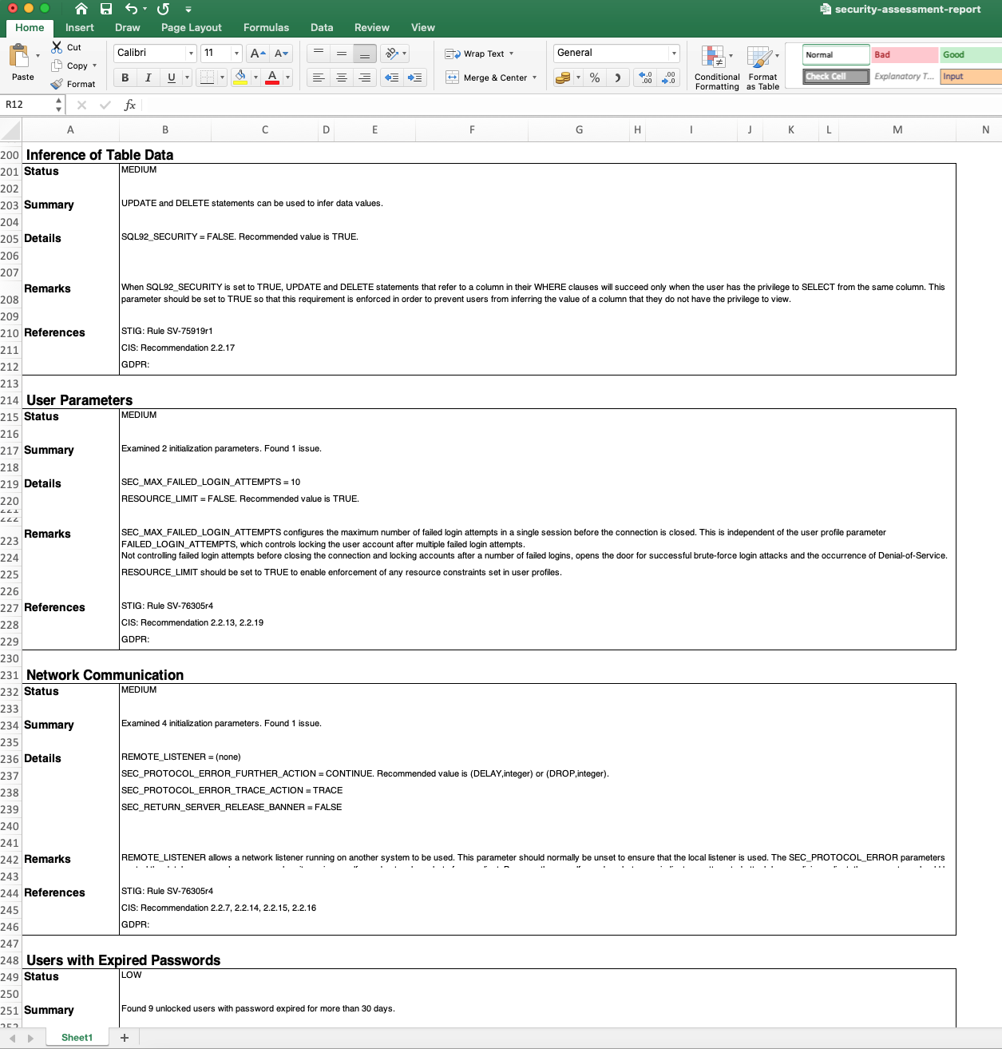This screenshot has height=1049, width=1002.
Task: Click the Cut icon
Action: point(57,46)
